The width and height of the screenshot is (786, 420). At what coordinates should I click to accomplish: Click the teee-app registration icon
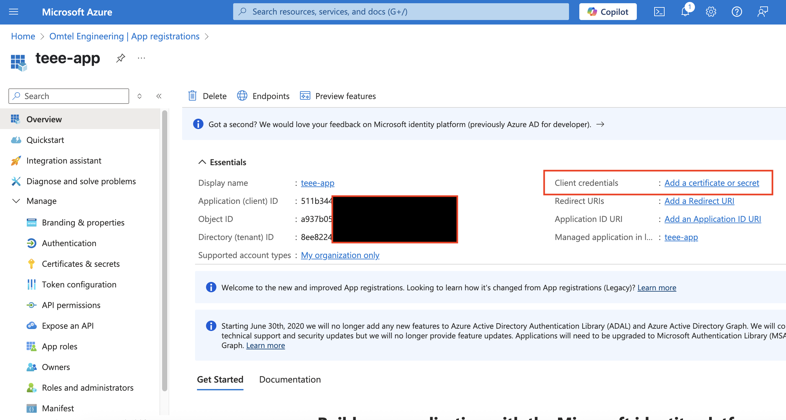click(x=19, y=63)
